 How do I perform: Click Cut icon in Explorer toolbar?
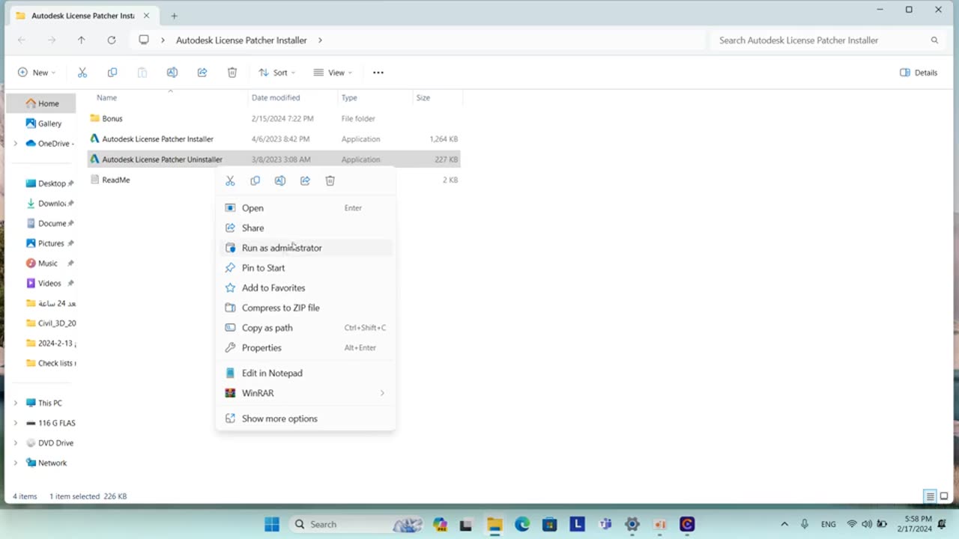point(82,73)
